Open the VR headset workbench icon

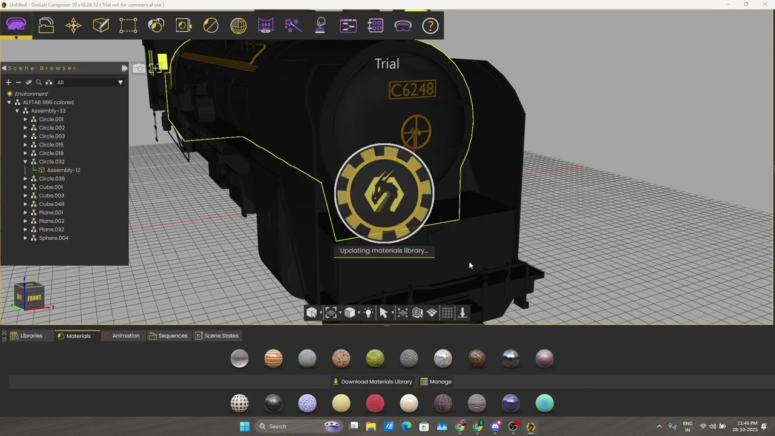[16, 25]
